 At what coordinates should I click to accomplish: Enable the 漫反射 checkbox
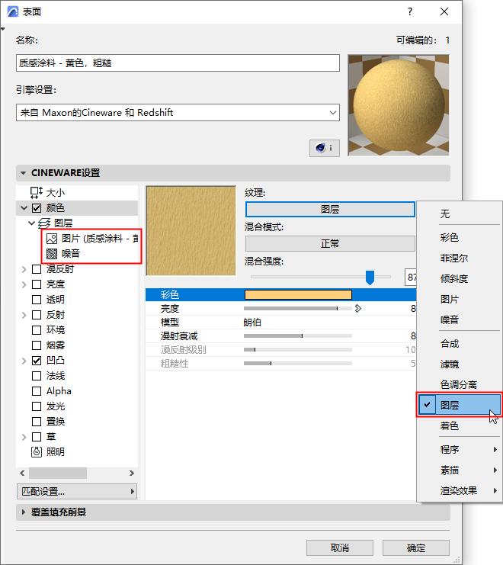[x=37, y=269]
